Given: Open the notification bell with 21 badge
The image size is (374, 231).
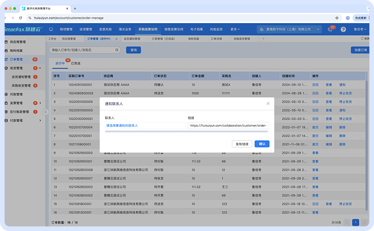Looking at the screenshot, I should (x=331, y=29).
